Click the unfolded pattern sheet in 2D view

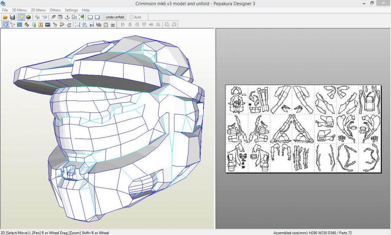303,129
